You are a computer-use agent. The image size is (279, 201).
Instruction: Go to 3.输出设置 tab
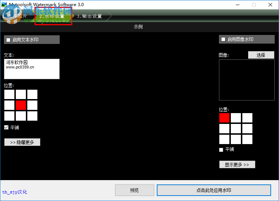tap(90, 16)
